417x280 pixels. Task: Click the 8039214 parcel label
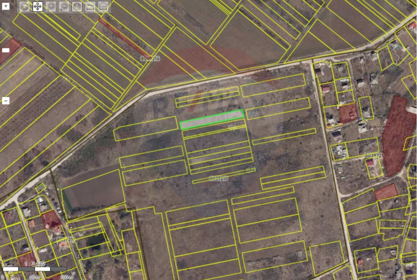tap(150, 58)
